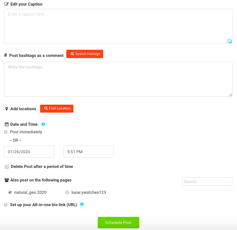Click the Find Location button
This screenshot has height=230, width=237.
(57, 109)
